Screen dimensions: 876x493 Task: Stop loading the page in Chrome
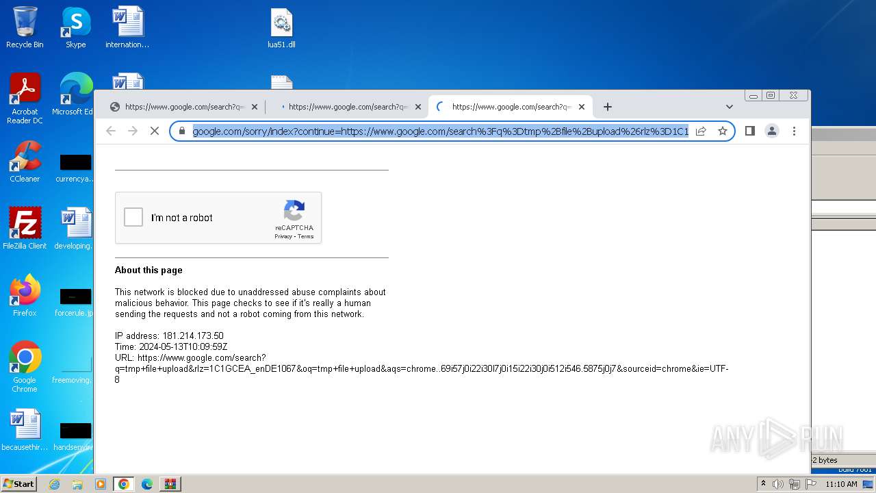[x=155, y=131]
